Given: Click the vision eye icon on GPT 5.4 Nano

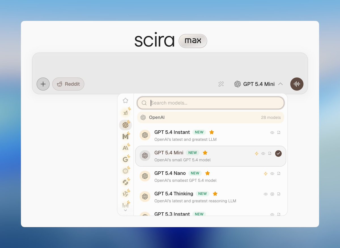Looking at the screenshot, I should point(272,174).
